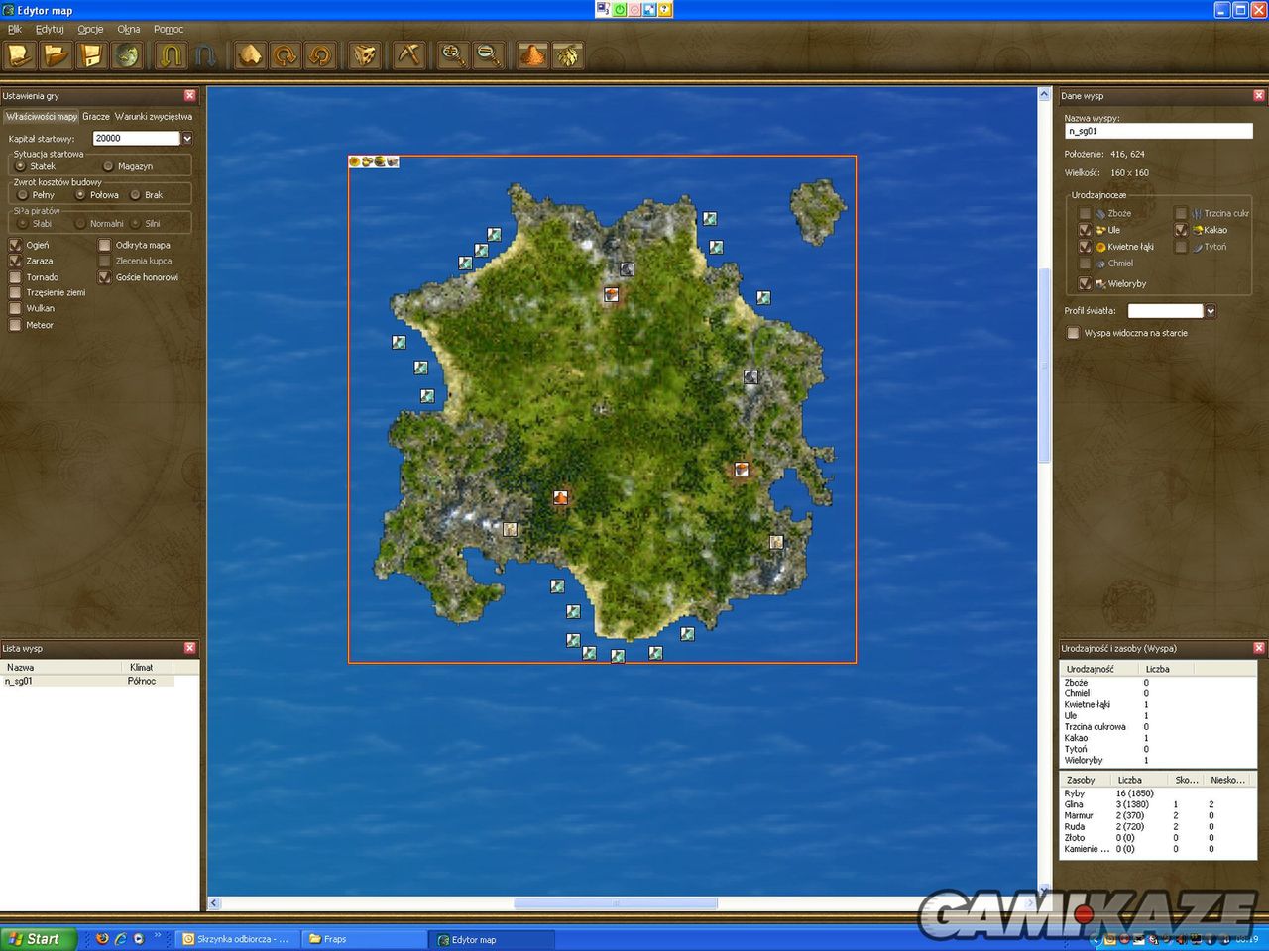Select island n_sg01 in Lista wysp
Viewport: 1269px width, 951px height.
(x=87, y=681)
